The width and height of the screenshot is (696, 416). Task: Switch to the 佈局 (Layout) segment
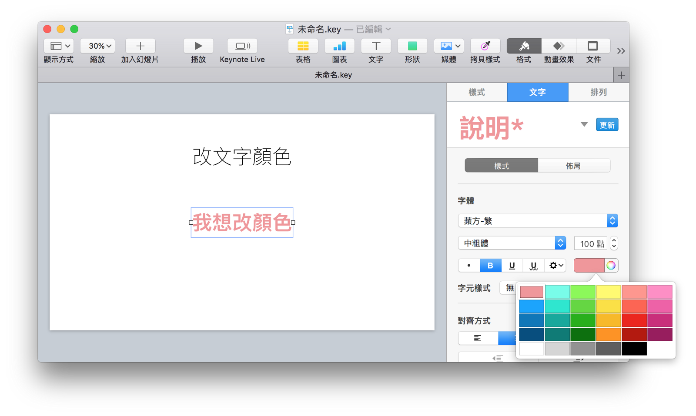(574, 165)
